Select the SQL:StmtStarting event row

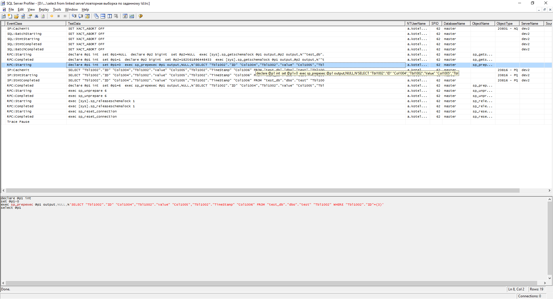click(x=276, y=39)
